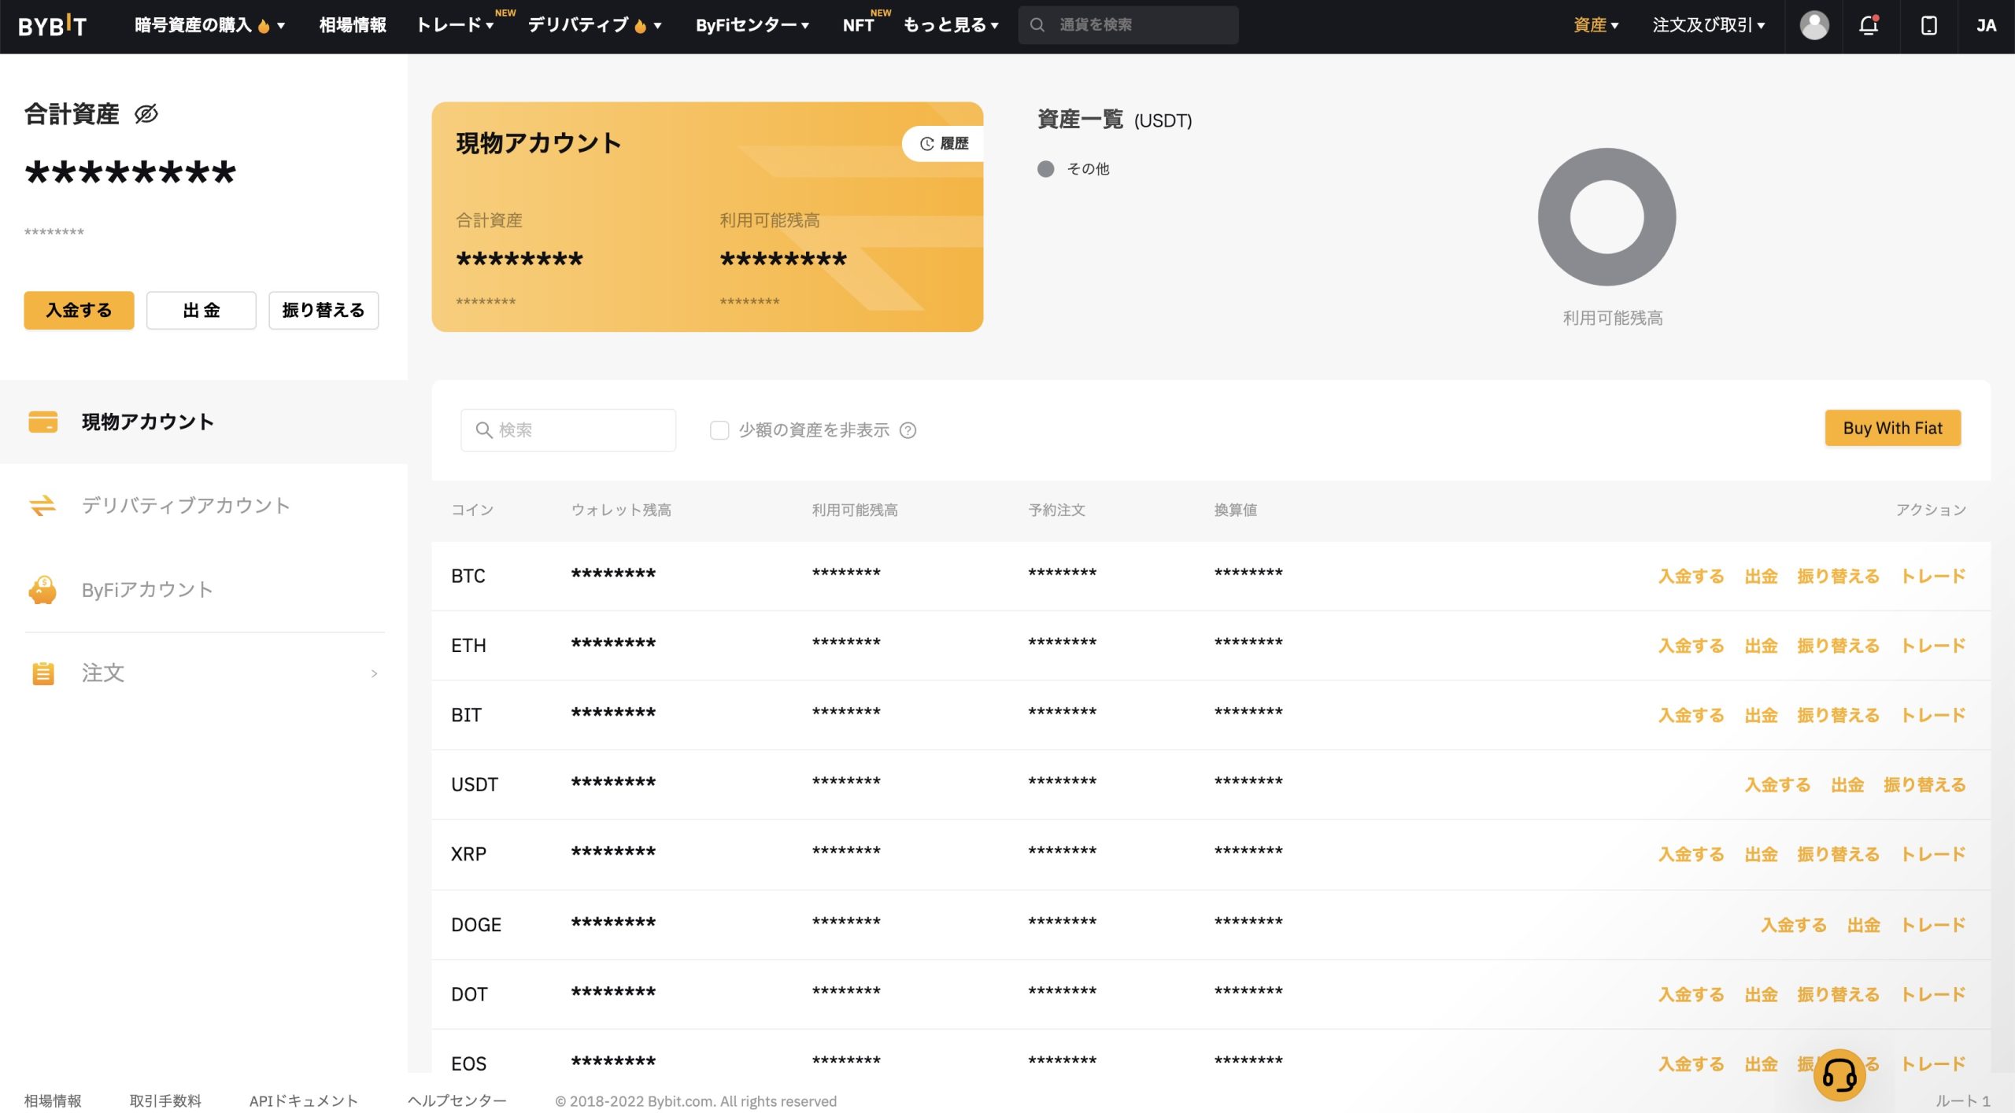Open the 注文及び取引 dropdown menu
2015x1113 pixels.
point(1708,25)
